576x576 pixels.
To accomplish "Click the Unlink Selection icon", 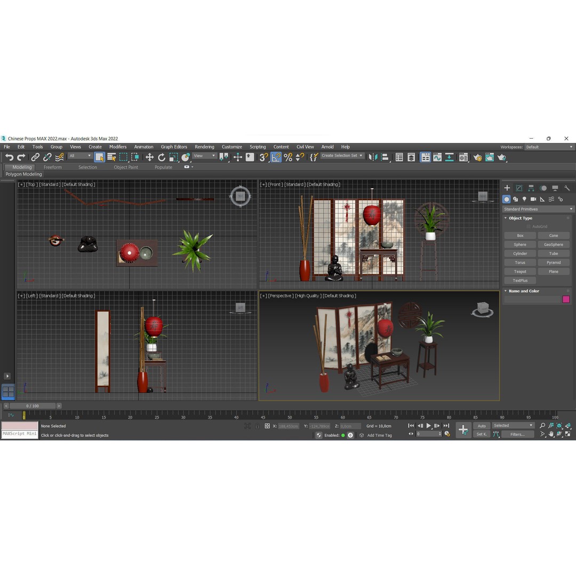I will [x=47, y=157].
